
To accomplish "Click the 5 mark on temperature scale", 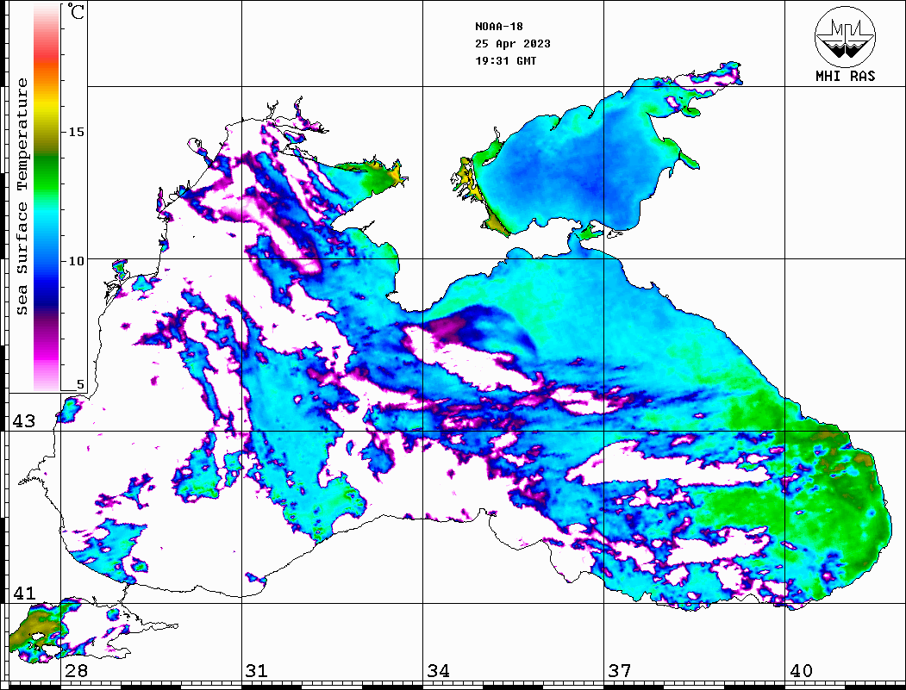I will [80, 384].
